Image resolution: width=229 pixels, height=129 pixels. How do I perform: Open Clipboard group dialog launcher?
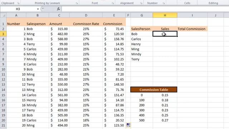[x=18, y=3]
